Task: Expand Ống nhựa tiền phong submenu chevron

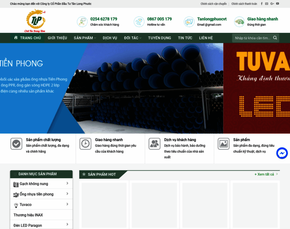Action: pyautogui.click(x=67, y=194)
